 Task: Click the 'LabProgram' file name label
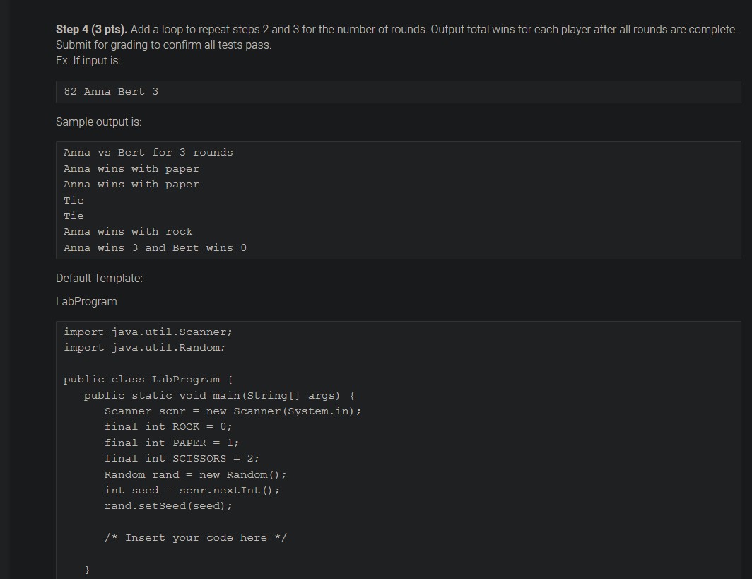[86, 301]
